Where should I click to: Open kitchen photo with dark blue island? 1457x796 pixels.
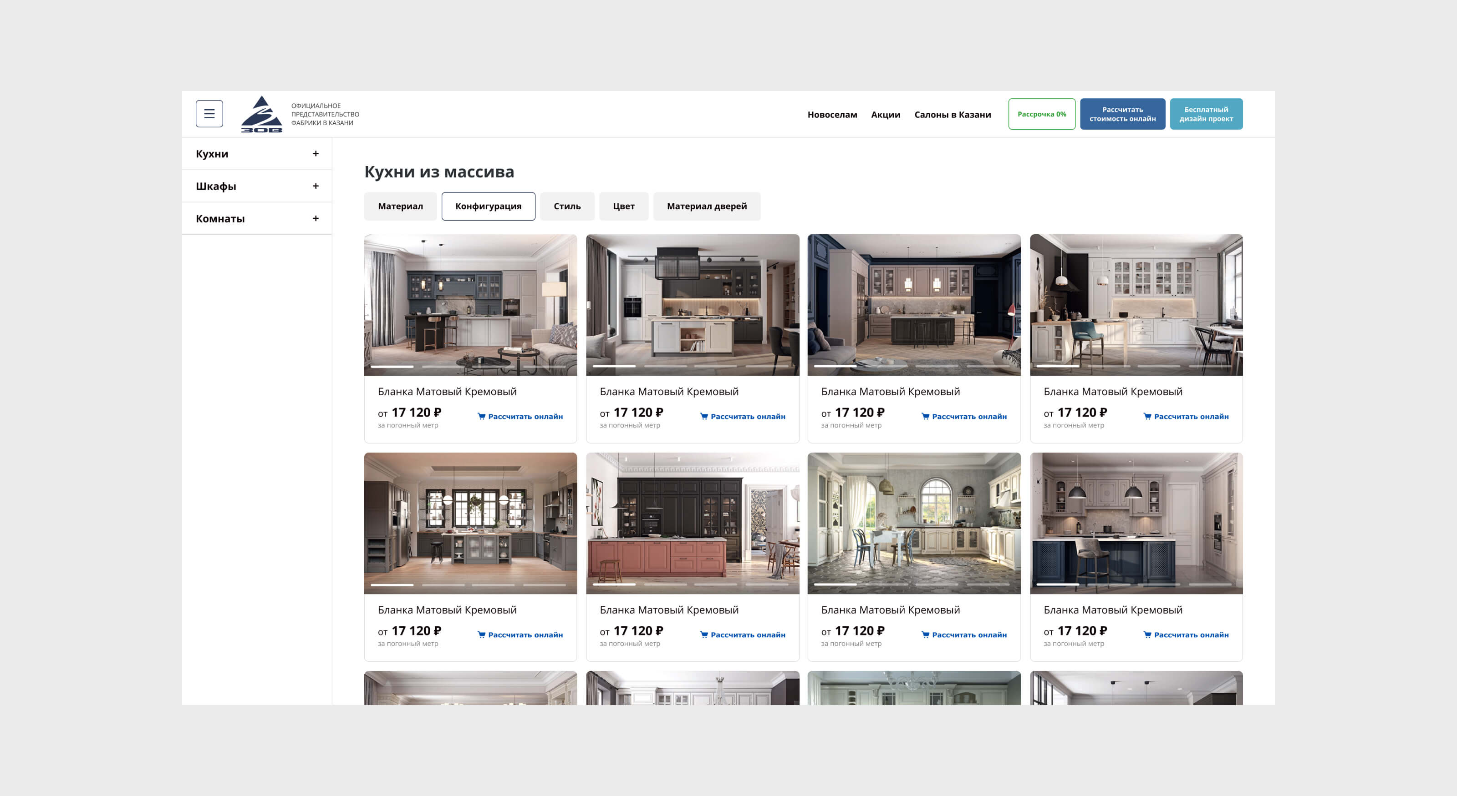pyautogui.click(x=1136, y=523)
